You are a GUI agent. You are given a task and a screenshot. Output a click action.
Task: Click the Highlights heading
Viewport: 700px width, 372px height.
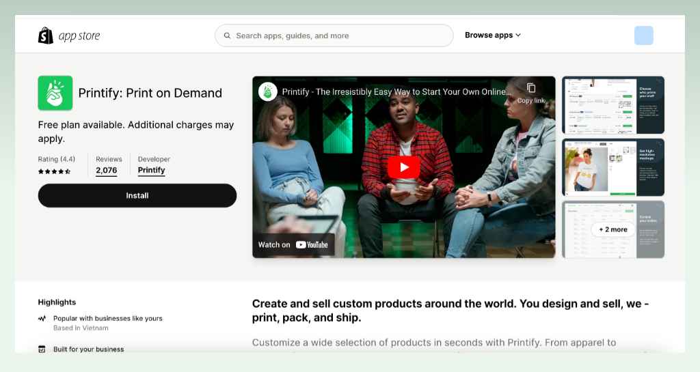coord(57,302)
